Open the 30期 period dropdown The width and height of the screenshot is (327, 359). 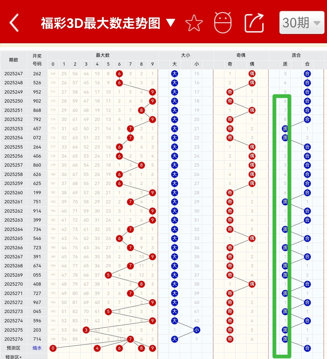(x=302, y=23)
